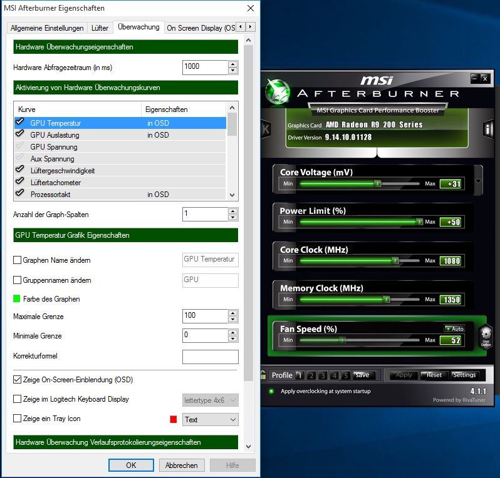Click the save profile button
The width and height of the screenshot is (500, 478).
363,375
